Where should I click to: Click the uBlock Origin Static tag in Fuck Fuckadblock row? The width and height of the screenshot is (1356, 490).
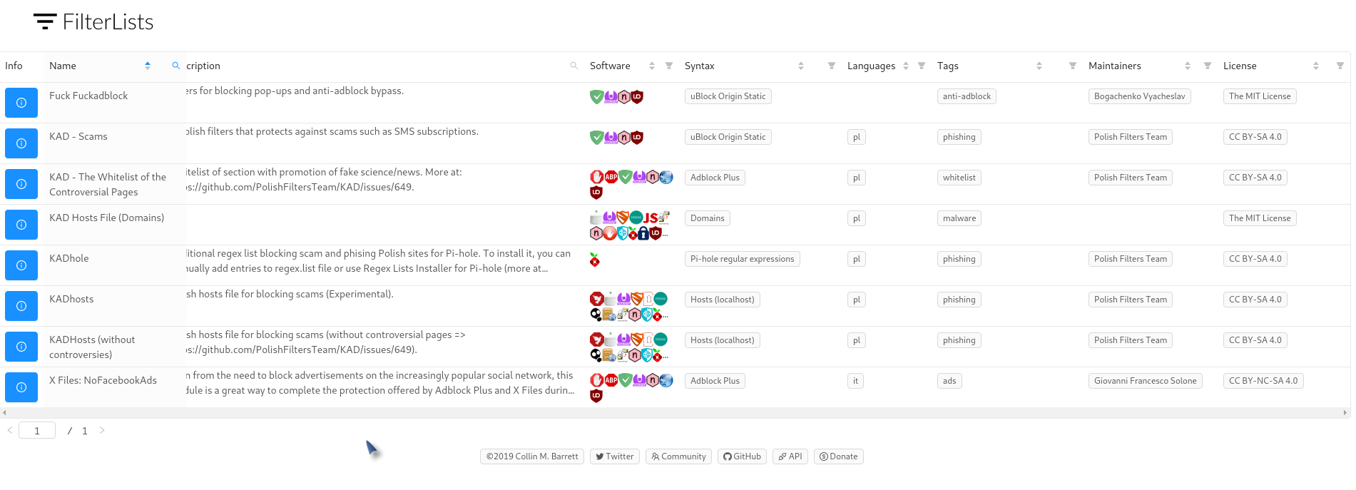(728, 96)
